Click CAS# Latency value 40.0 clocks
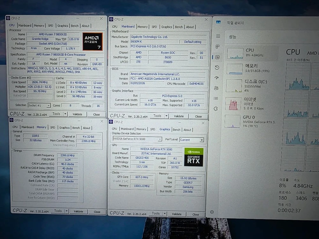The height and width of the screenshot is (239, 319). point(68,164)
